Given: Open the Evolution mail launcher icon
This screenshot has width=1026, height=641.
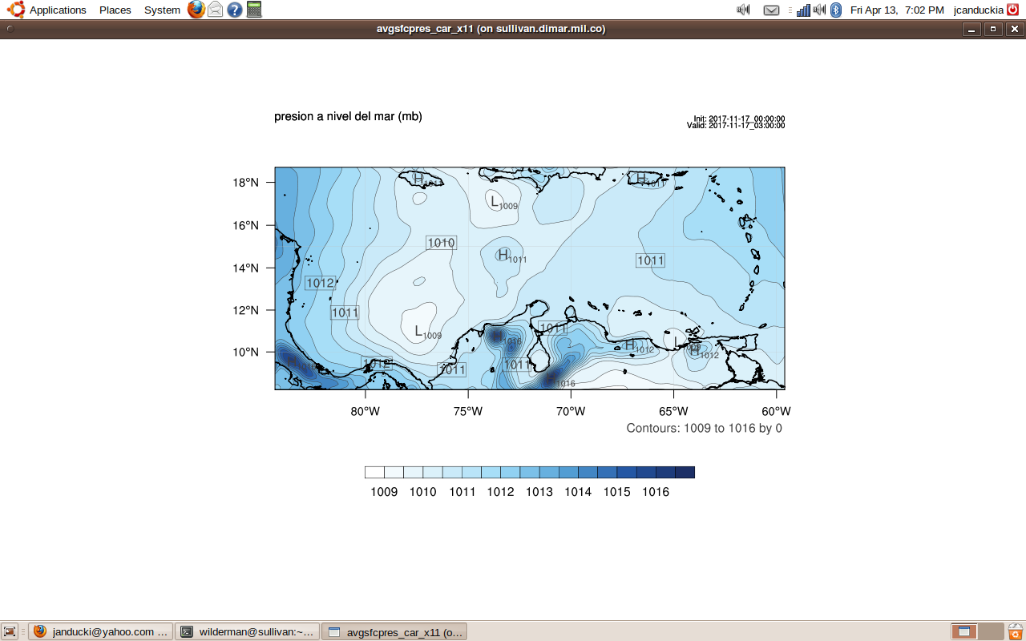Looking at the screenshot, I should pos(215,10).
